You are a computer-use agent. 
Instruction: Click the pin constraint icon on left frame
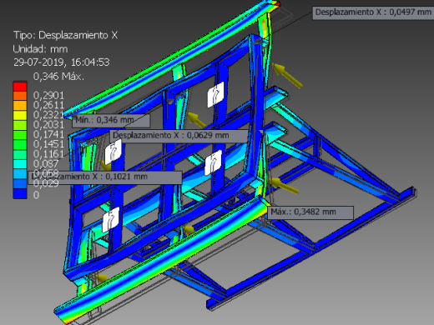pyautogui.click(x=114, y=152)
